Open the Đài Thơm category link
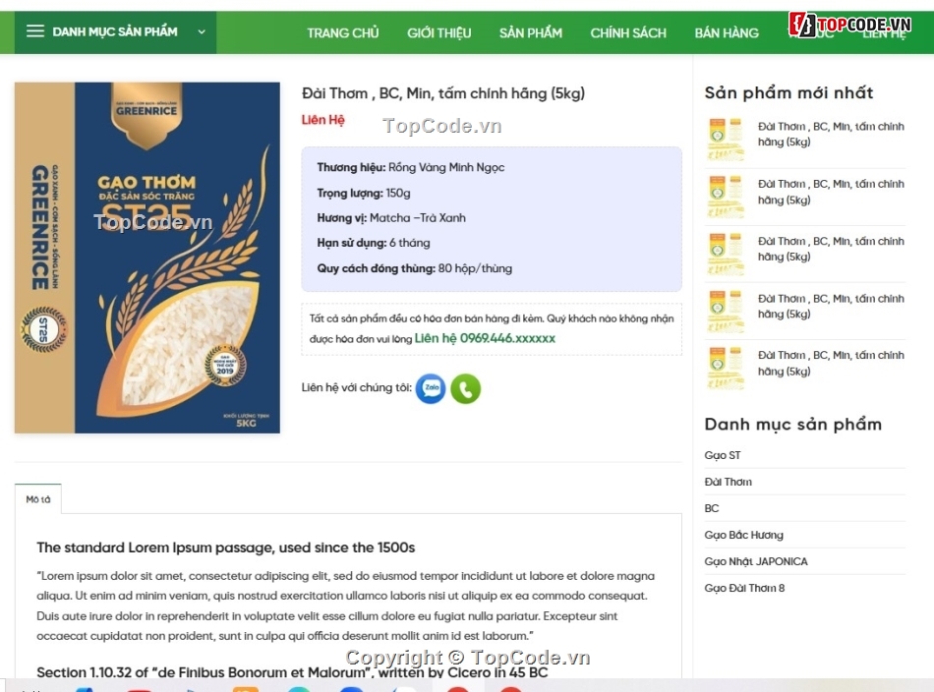Image resolution: width=934 pixels, height=692 pixels. coord(728,482)
